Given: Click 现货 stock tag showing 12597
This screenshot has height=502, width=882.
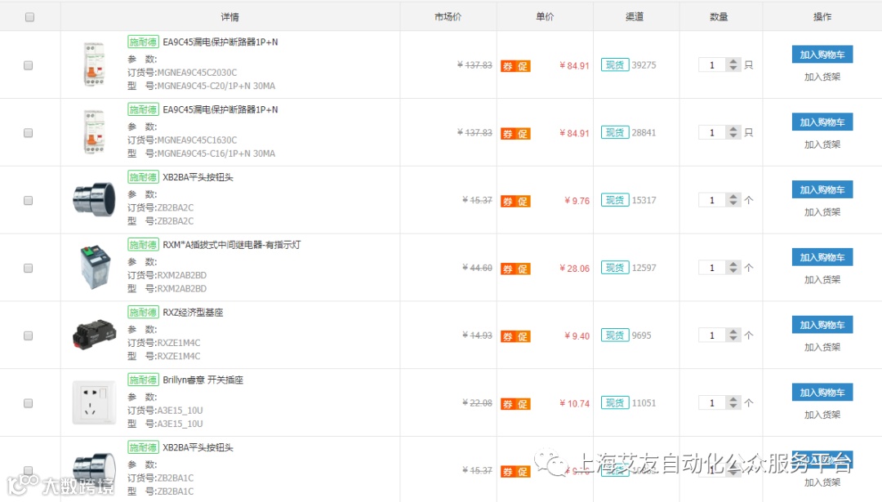Looking at the screenshot, I should 615,268.
